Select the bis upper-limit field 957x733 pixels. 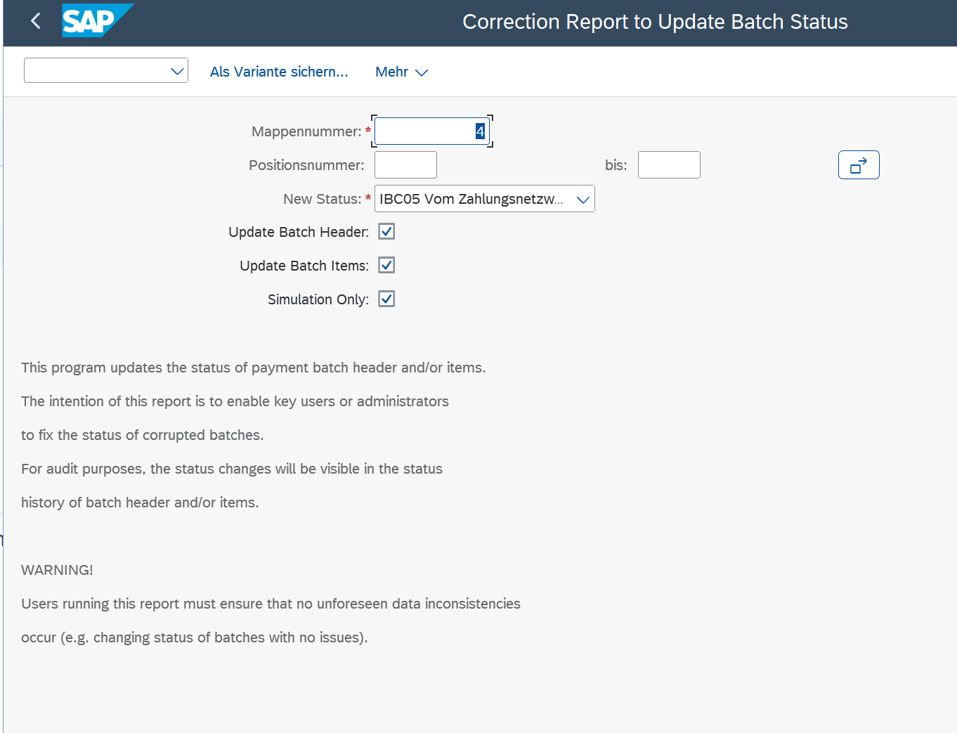coord(668,165)
